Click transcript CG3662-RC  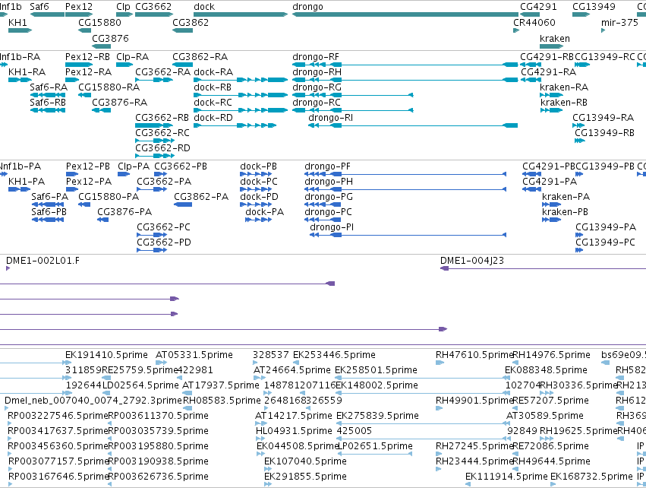(x=162, y=133)
